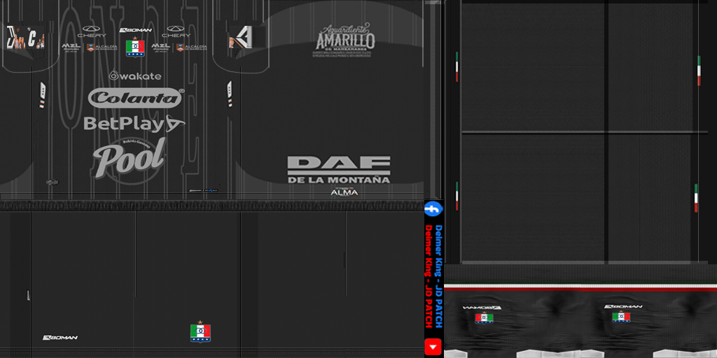The height and width of the screenshot is (358, 717).
Task: Select the club crest on the shirt chest
Action: [x=134, y=48]
